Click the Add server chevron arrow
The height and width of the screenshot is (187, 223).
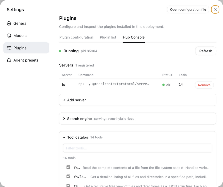tap(64, 100)
